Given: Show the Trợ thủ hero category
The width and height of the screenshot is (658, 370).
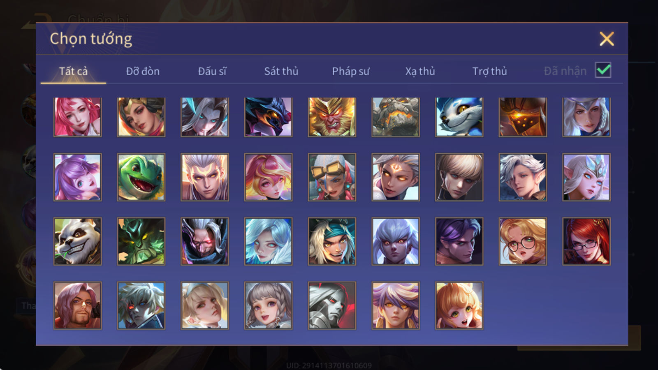Looking at the screenshot, I should [x=489, y=71].
